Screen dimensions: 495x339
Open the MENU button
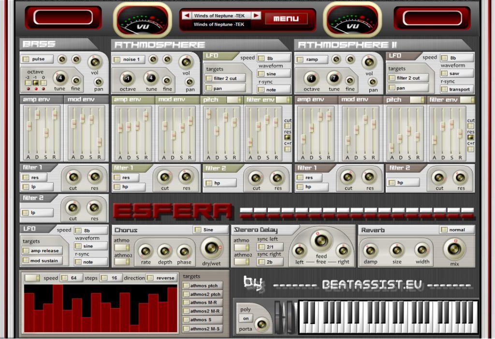click(x=286, y=19)
